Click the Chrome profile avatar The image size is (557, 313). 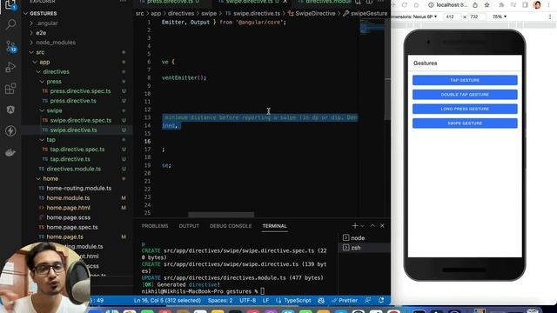pyautogui.click(x=537, y=5)
